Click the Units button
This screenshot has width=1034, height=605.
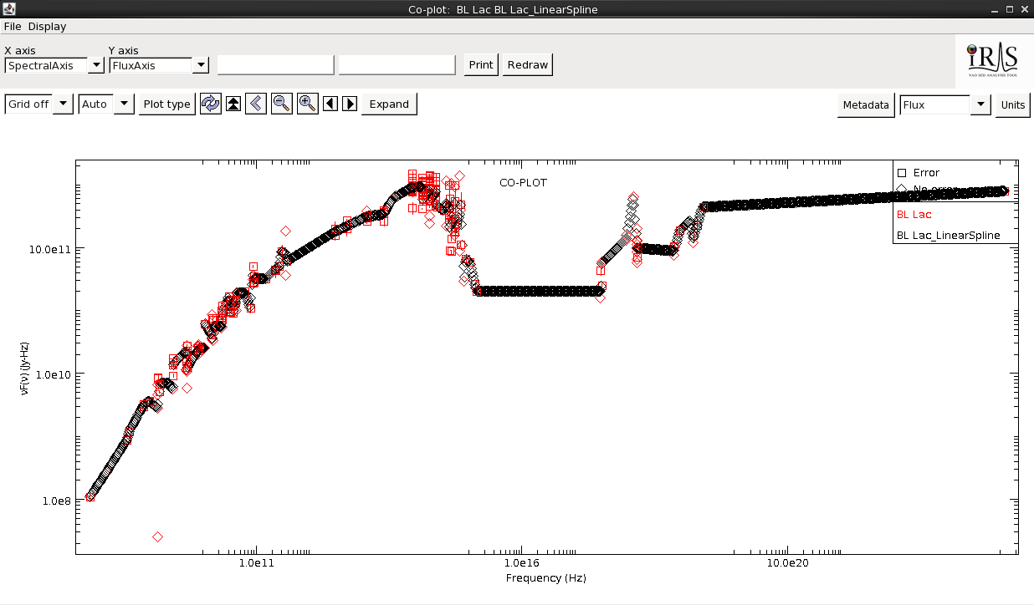(1012, 104)
